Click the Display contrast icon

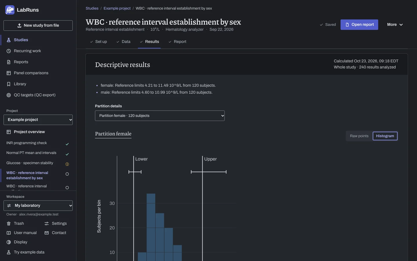(x=9, y=242)
